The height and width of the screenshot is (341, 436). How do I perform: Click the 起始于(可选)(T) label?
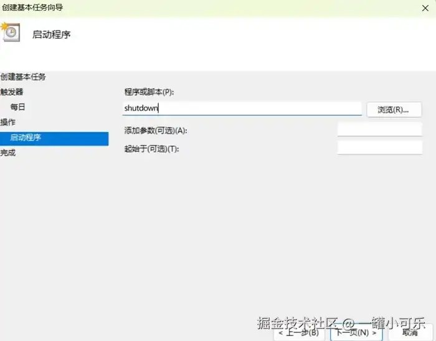pyautogui.click(x=151, y=149)
